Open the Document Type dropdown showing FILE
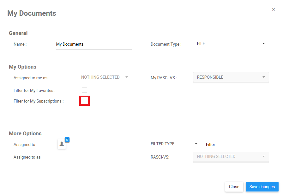Viewport: 283px width, 196px height. click(x=231, y=44)
